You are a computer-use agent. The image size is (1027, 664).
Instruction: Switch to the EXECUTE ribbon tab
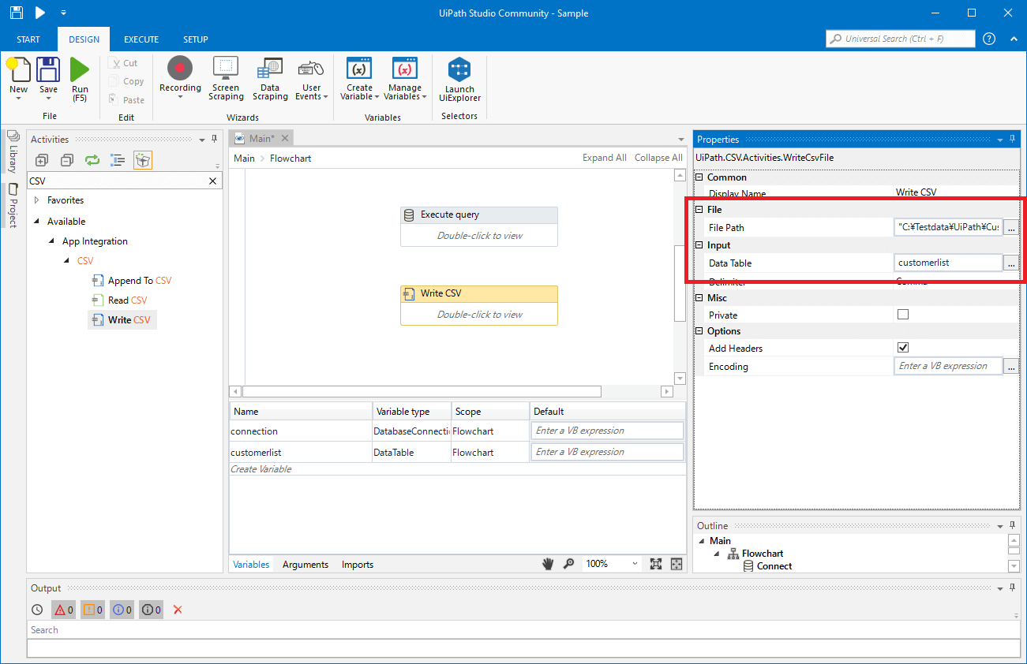pos(141,39)
